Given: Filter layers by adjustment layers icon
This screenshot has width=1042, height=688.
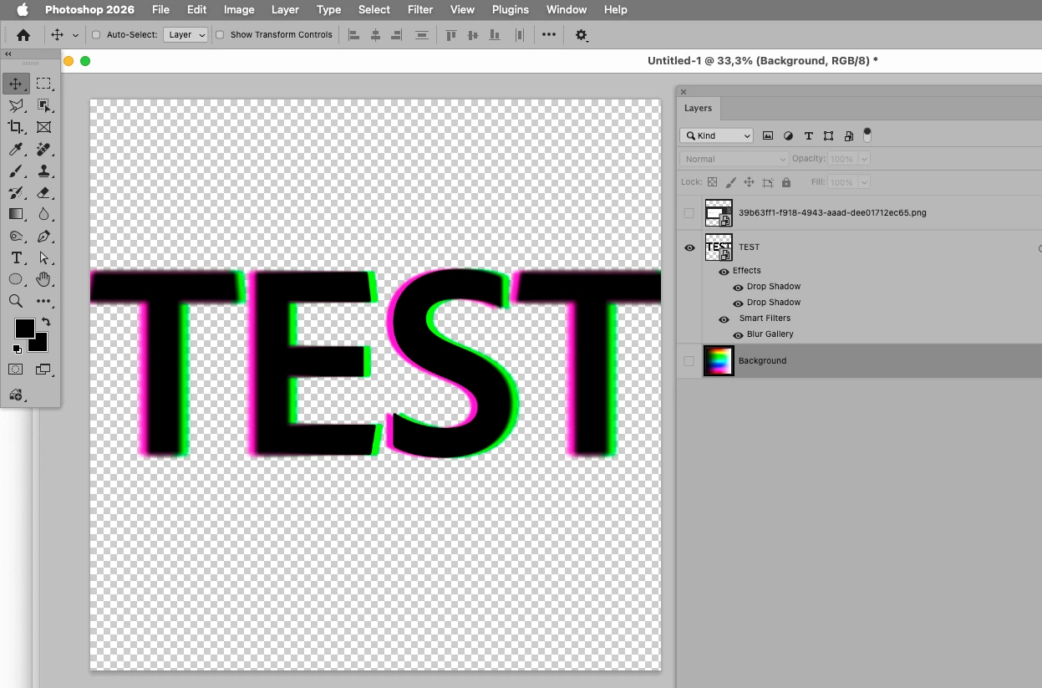Looking at the screenshot, I should tap(788, 135).
